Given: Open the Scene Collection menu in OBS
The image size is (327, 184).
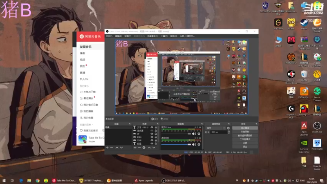Looking at the screenshot, I should pyautogui.click(x=153, y=36).
